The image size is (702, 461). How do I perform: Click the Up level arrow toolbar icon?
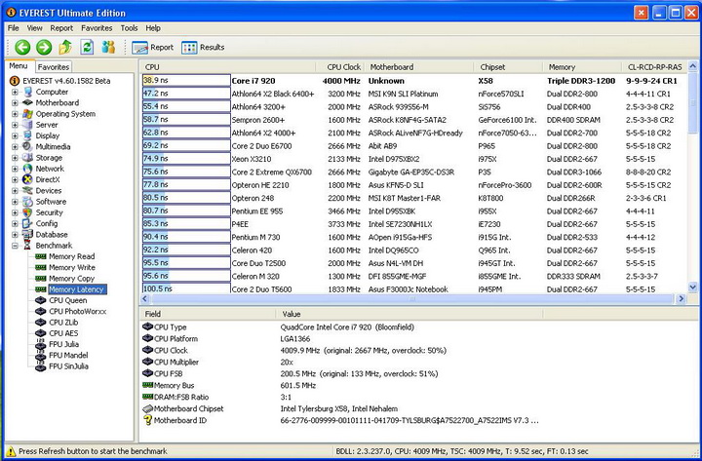tap(65, 47)
